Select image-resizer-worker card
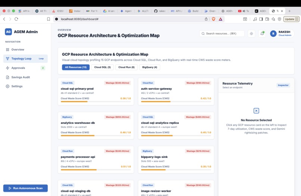 176,188
